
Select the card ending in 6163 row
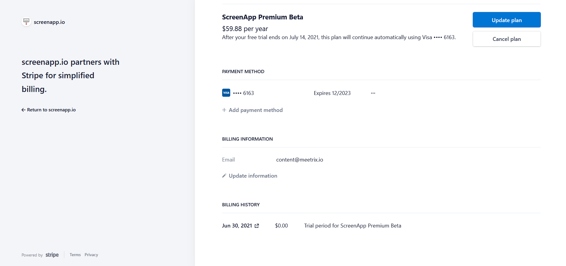(248, 93)
